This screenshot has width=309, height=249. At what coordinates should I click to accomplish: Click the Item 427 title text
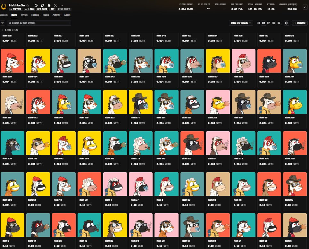click(x=187, y=36)
